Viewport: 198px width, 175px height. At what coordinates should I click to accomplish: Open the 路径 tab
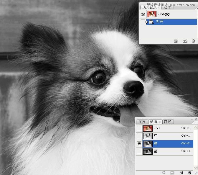click(168, 122)
